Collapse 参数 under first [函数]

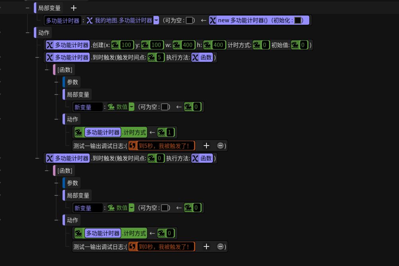point(57,82)
